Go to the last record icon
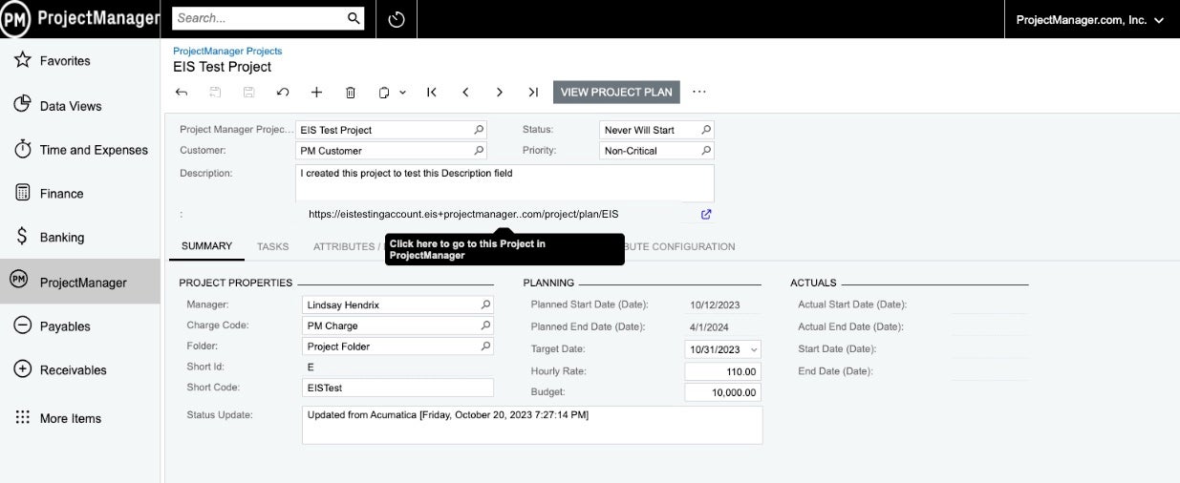Image resolution: width=1180 pixels, height=483 pixels. [533, 93]
